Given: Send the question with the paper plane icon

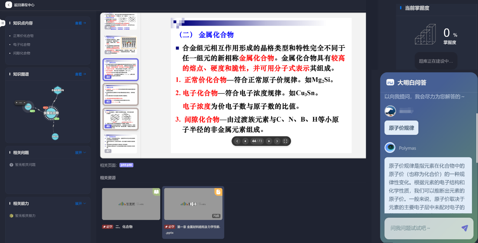Looking at the screenshot, I should [464, 228].
